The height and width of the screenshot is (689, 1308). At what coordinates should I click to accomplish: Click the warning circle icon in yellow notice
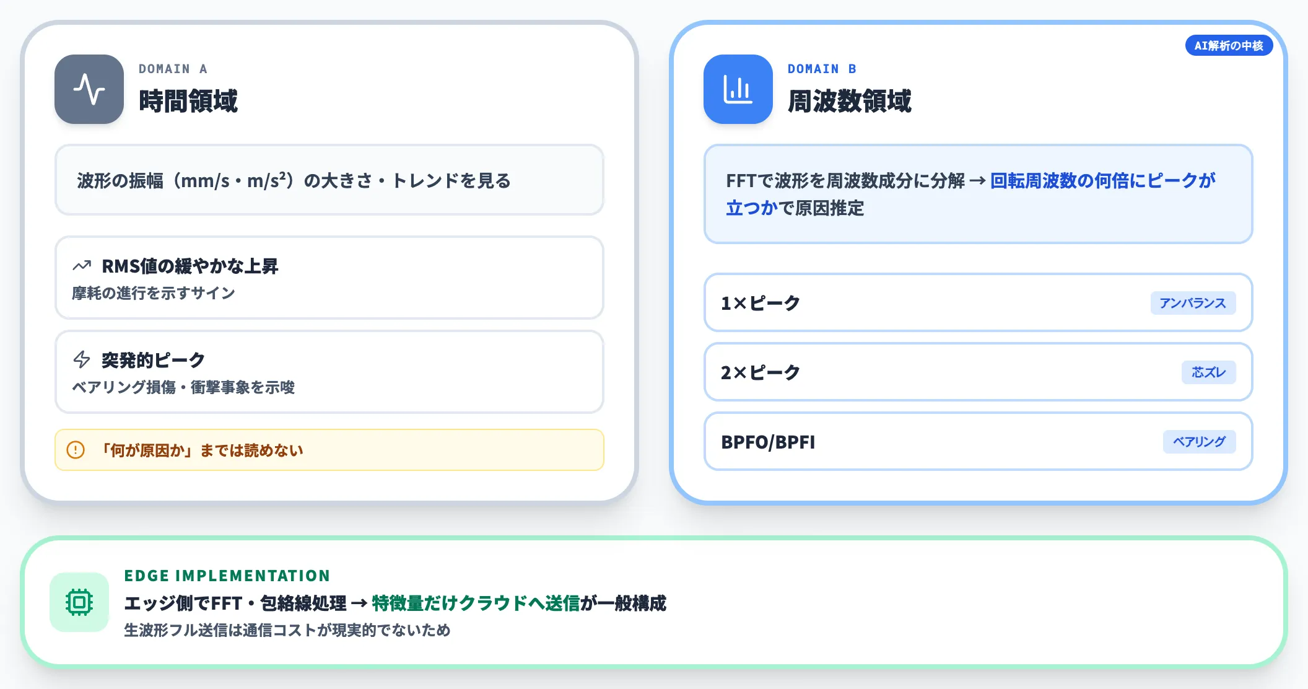[x=76, y=450]
